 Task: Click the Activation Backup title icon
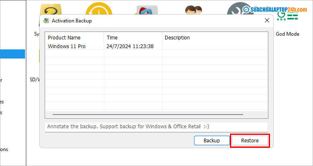click(46, 21)
